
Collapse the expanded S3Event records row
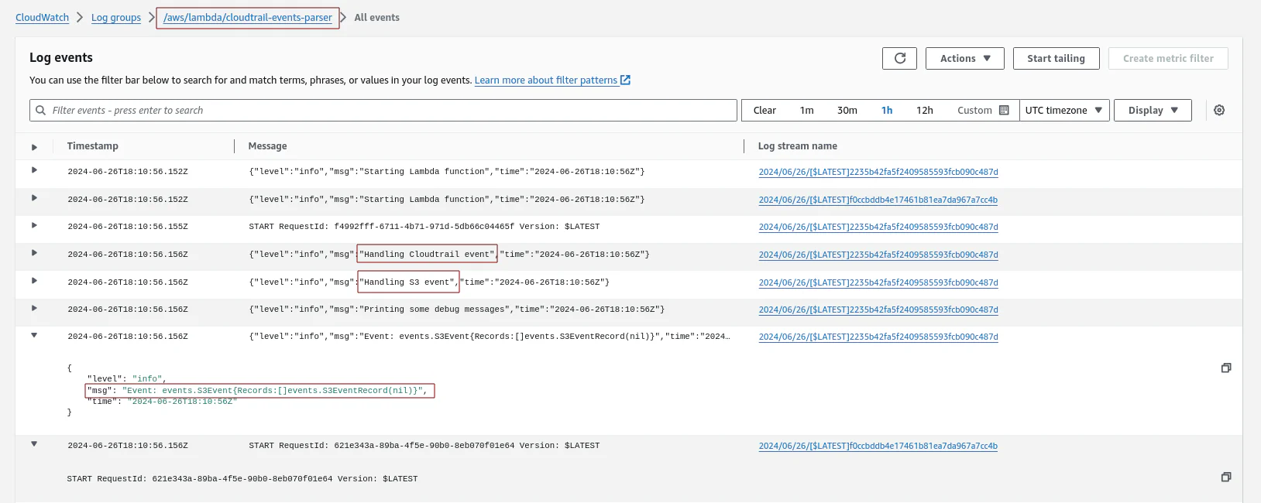[34, 336]
